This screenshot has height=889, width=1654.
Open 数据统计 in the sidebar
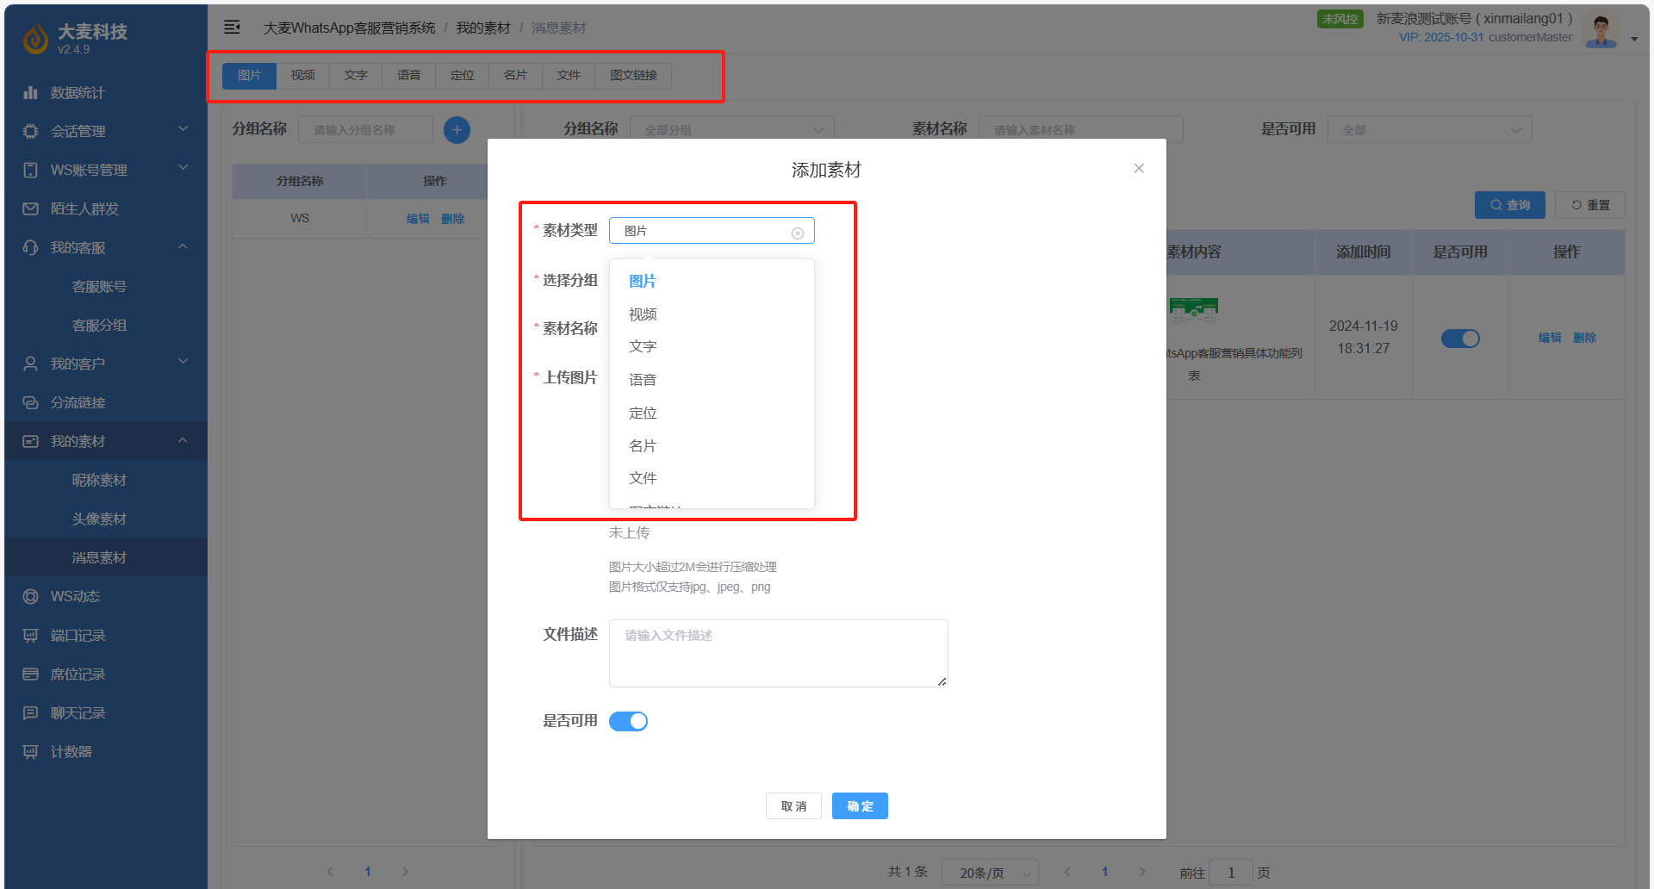tap(78, 92)
